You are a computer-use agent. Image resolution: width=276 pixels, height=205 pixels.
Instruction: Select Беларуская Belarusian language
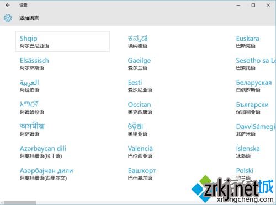[x=254, y=85]
